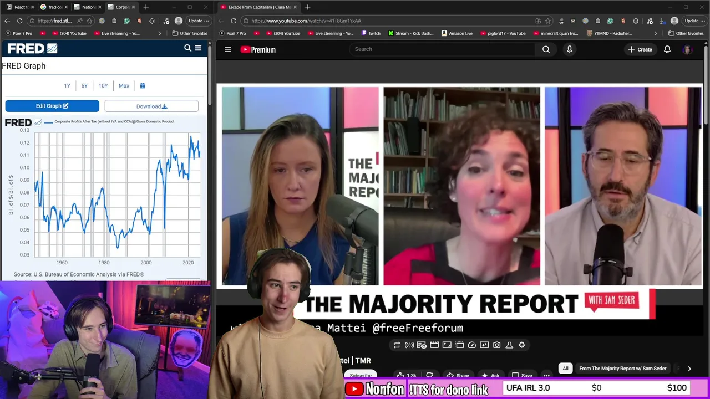Open the calendar date picker icon
Viewport: 710px width, 399px height.
(143, 86)
